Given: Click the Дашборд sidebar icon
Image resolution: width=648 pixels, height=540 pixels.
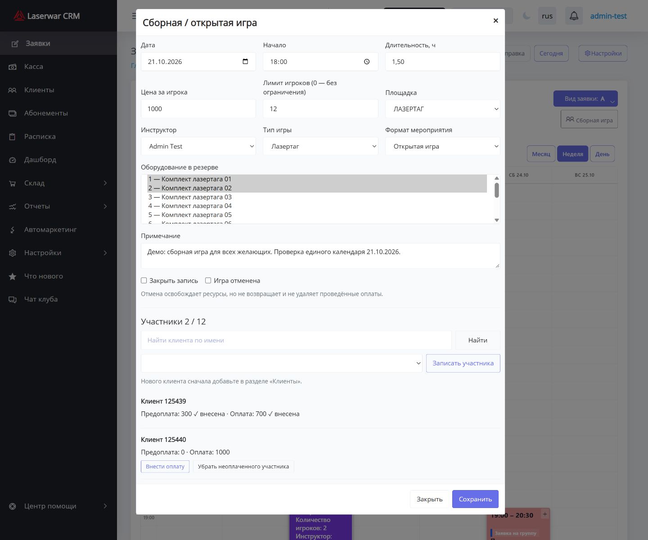Looking at the screenshot, I should 13,160.
